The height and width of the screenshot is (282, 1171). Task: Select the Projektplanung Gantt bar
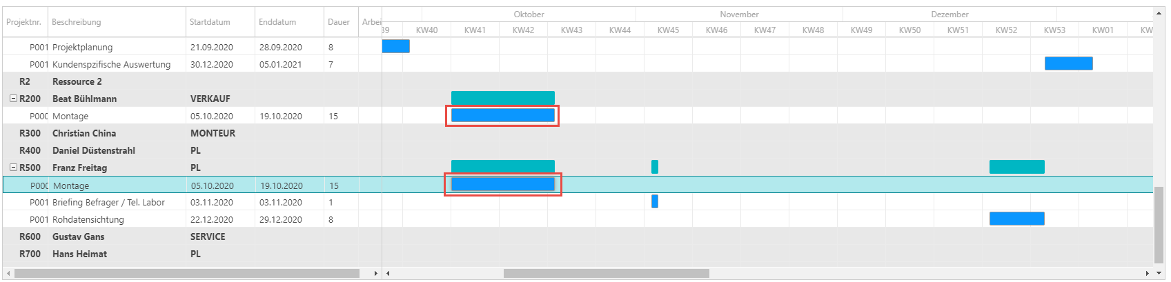tap(396, 46)
